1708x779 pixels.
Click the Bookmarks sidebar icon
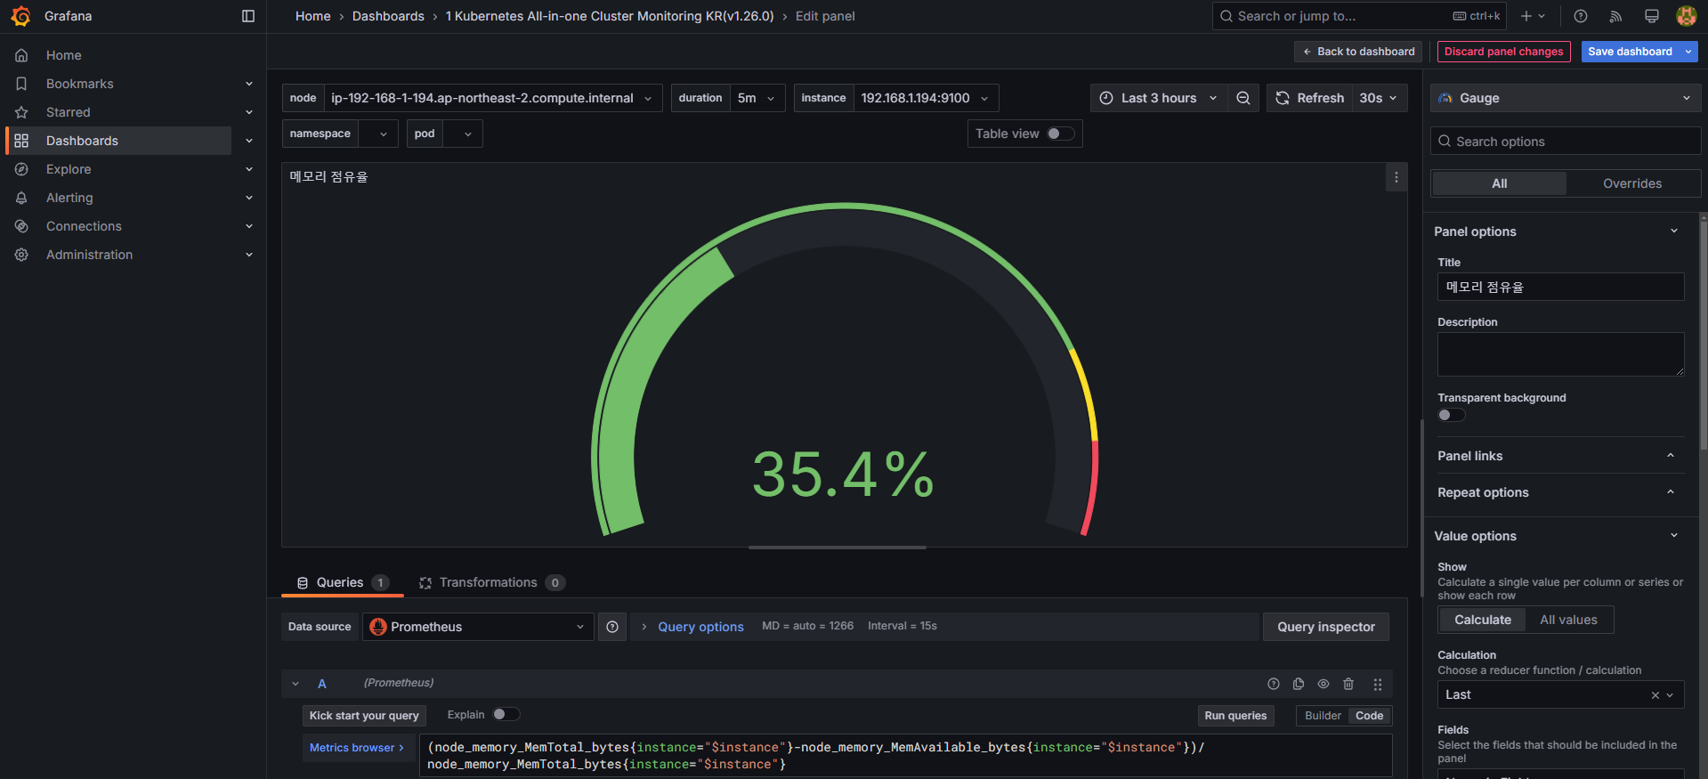pos(21,84)
